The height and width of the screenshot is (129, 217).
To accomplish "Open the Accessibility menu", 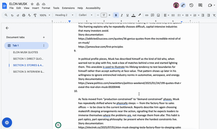I will click(93, 8).
